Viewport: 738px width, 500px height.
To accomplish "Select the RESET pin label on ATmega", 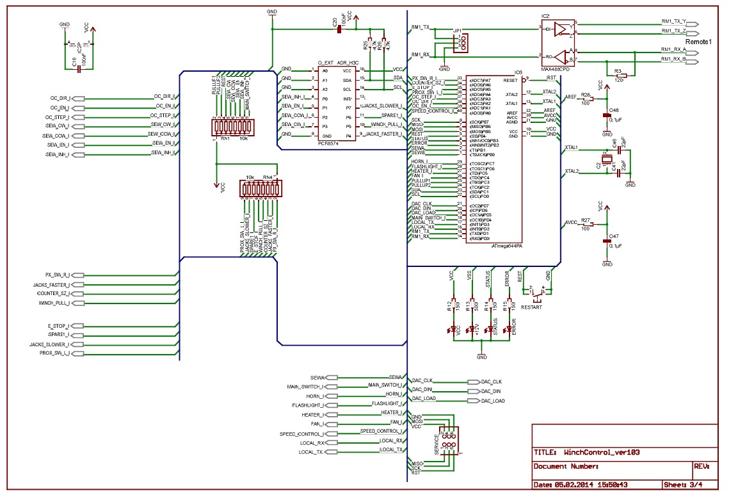I will tap(510, 81).
